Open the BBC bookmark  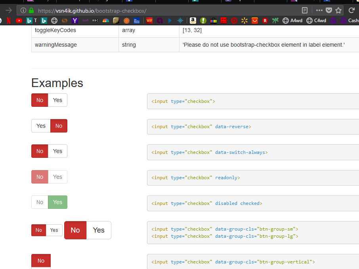tap(95, 21)
